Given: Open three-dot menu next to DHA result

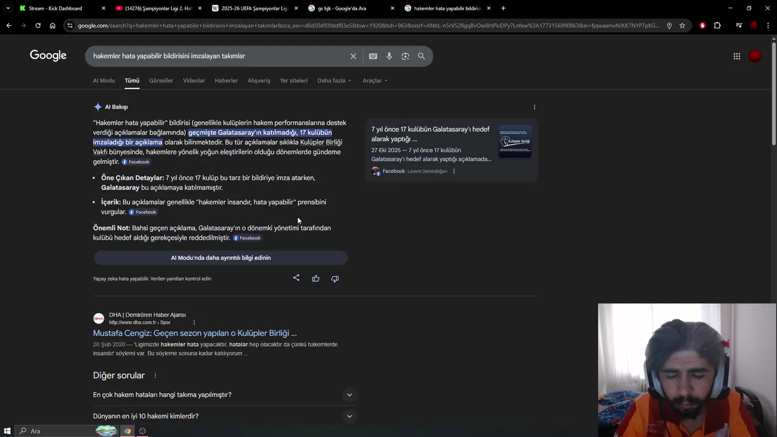Looking at the screenshot, I should click(x=194, y=322).
